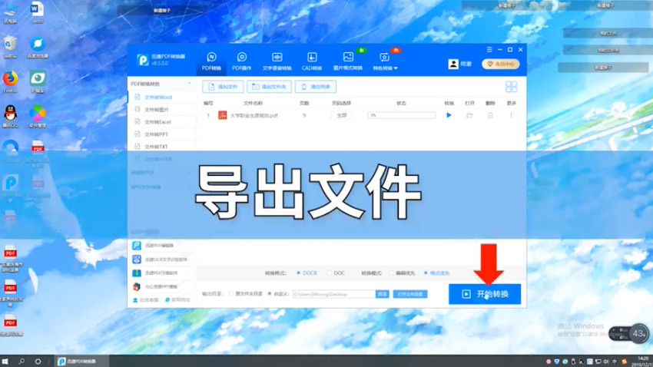This screenshot has width=653, height=367.
Task: Select 文件转图片 in the sidebar
Action: click(x=162, y=110)
